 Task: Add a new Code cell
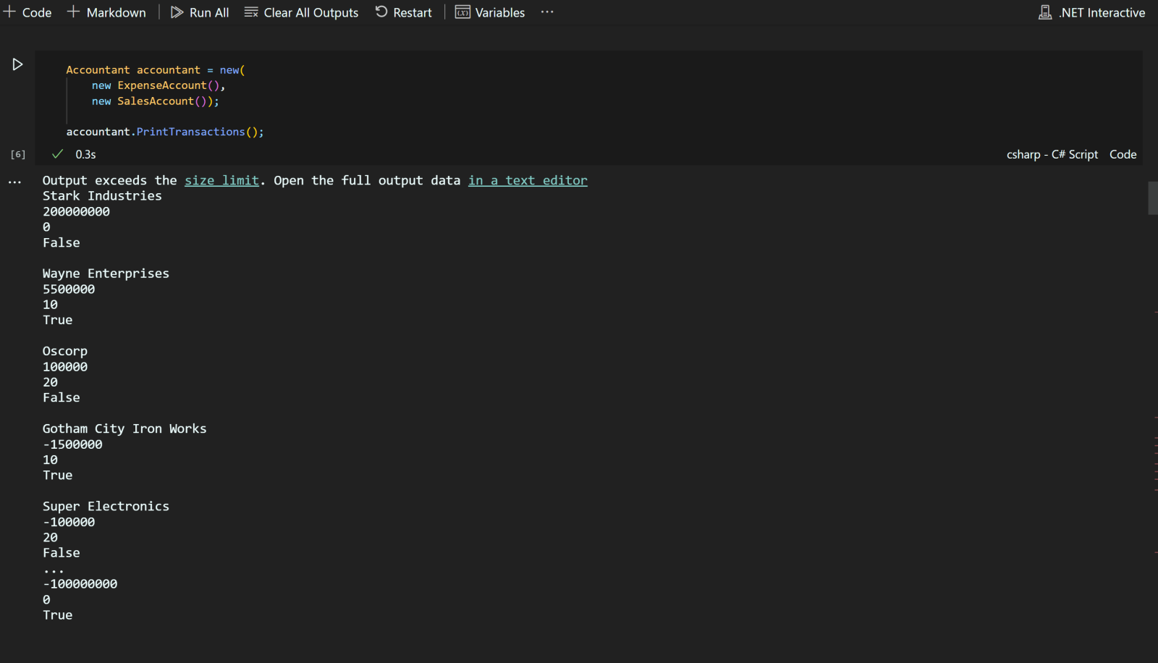click(28, 12)
